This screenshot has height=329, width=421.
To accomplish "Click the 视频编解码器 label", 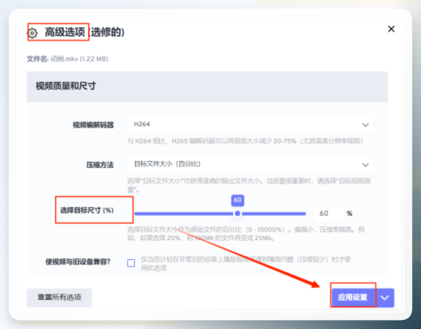I will click(93, 125).
